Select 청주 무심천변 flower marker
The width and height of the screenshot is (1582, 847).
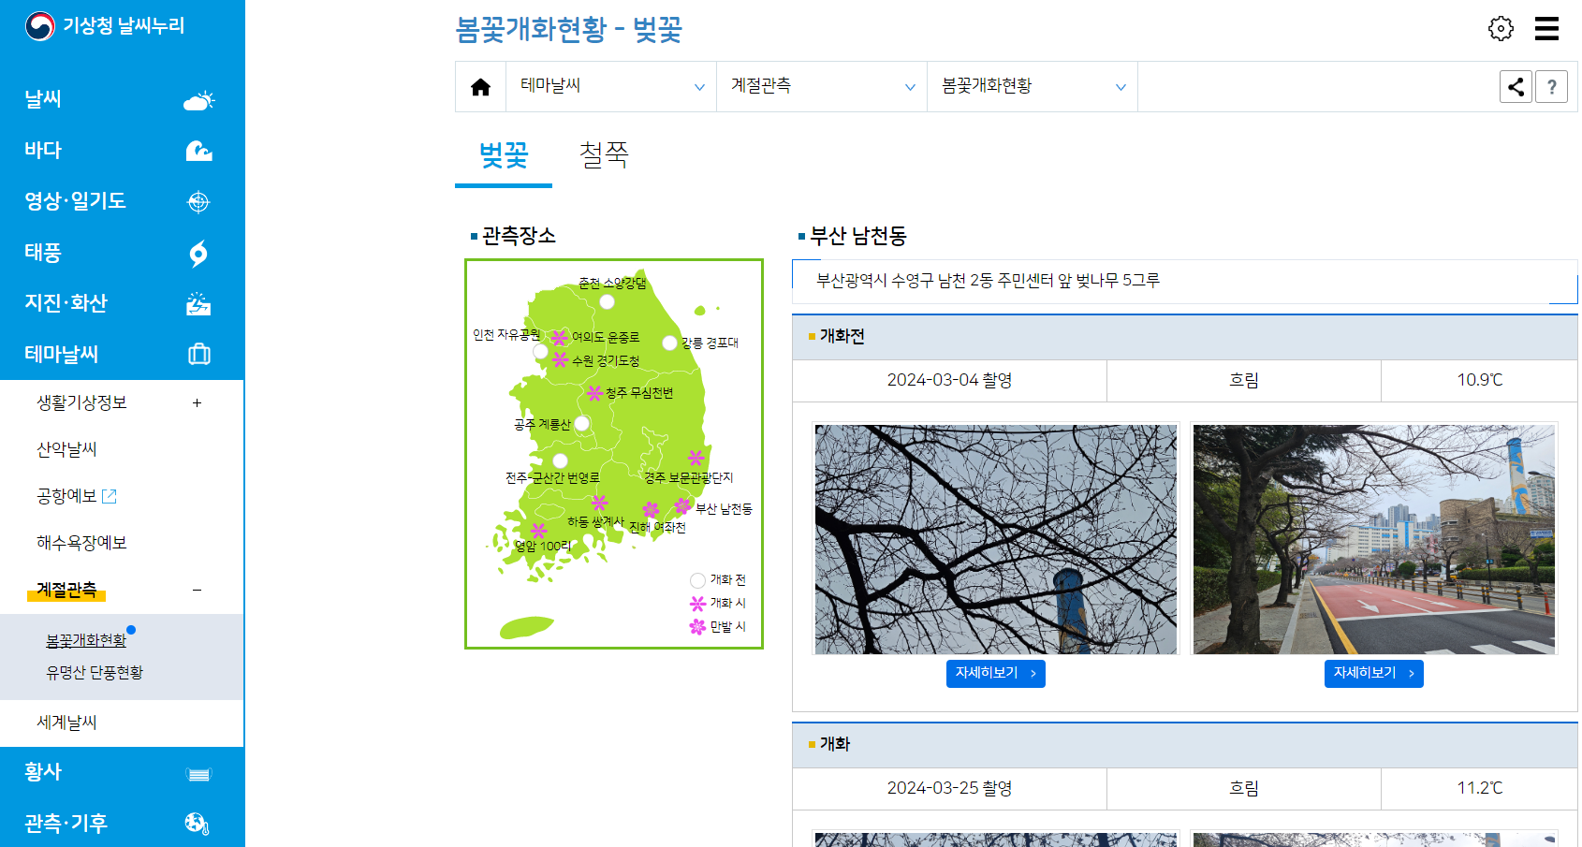pyautogui.click(x=594, y=393)
